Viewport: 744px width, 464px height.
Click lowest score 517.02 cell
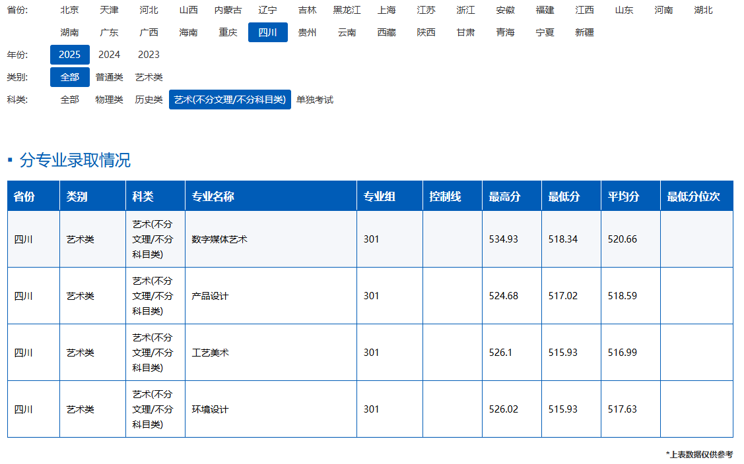571,296
